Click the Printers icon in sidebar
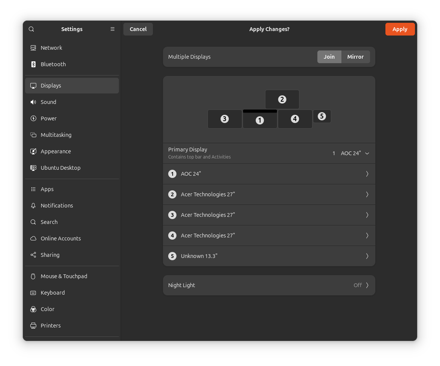Screen dimensions: 440x366 pyautogui.click(x=33, y=326)
